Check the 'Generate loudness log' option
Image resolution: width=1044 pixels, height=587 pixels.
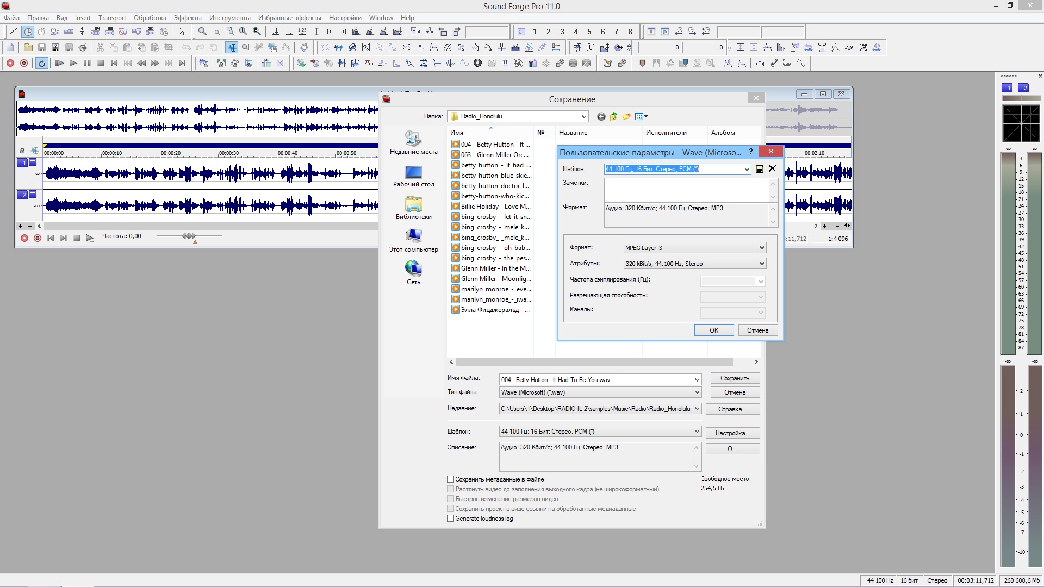(451, 519)
